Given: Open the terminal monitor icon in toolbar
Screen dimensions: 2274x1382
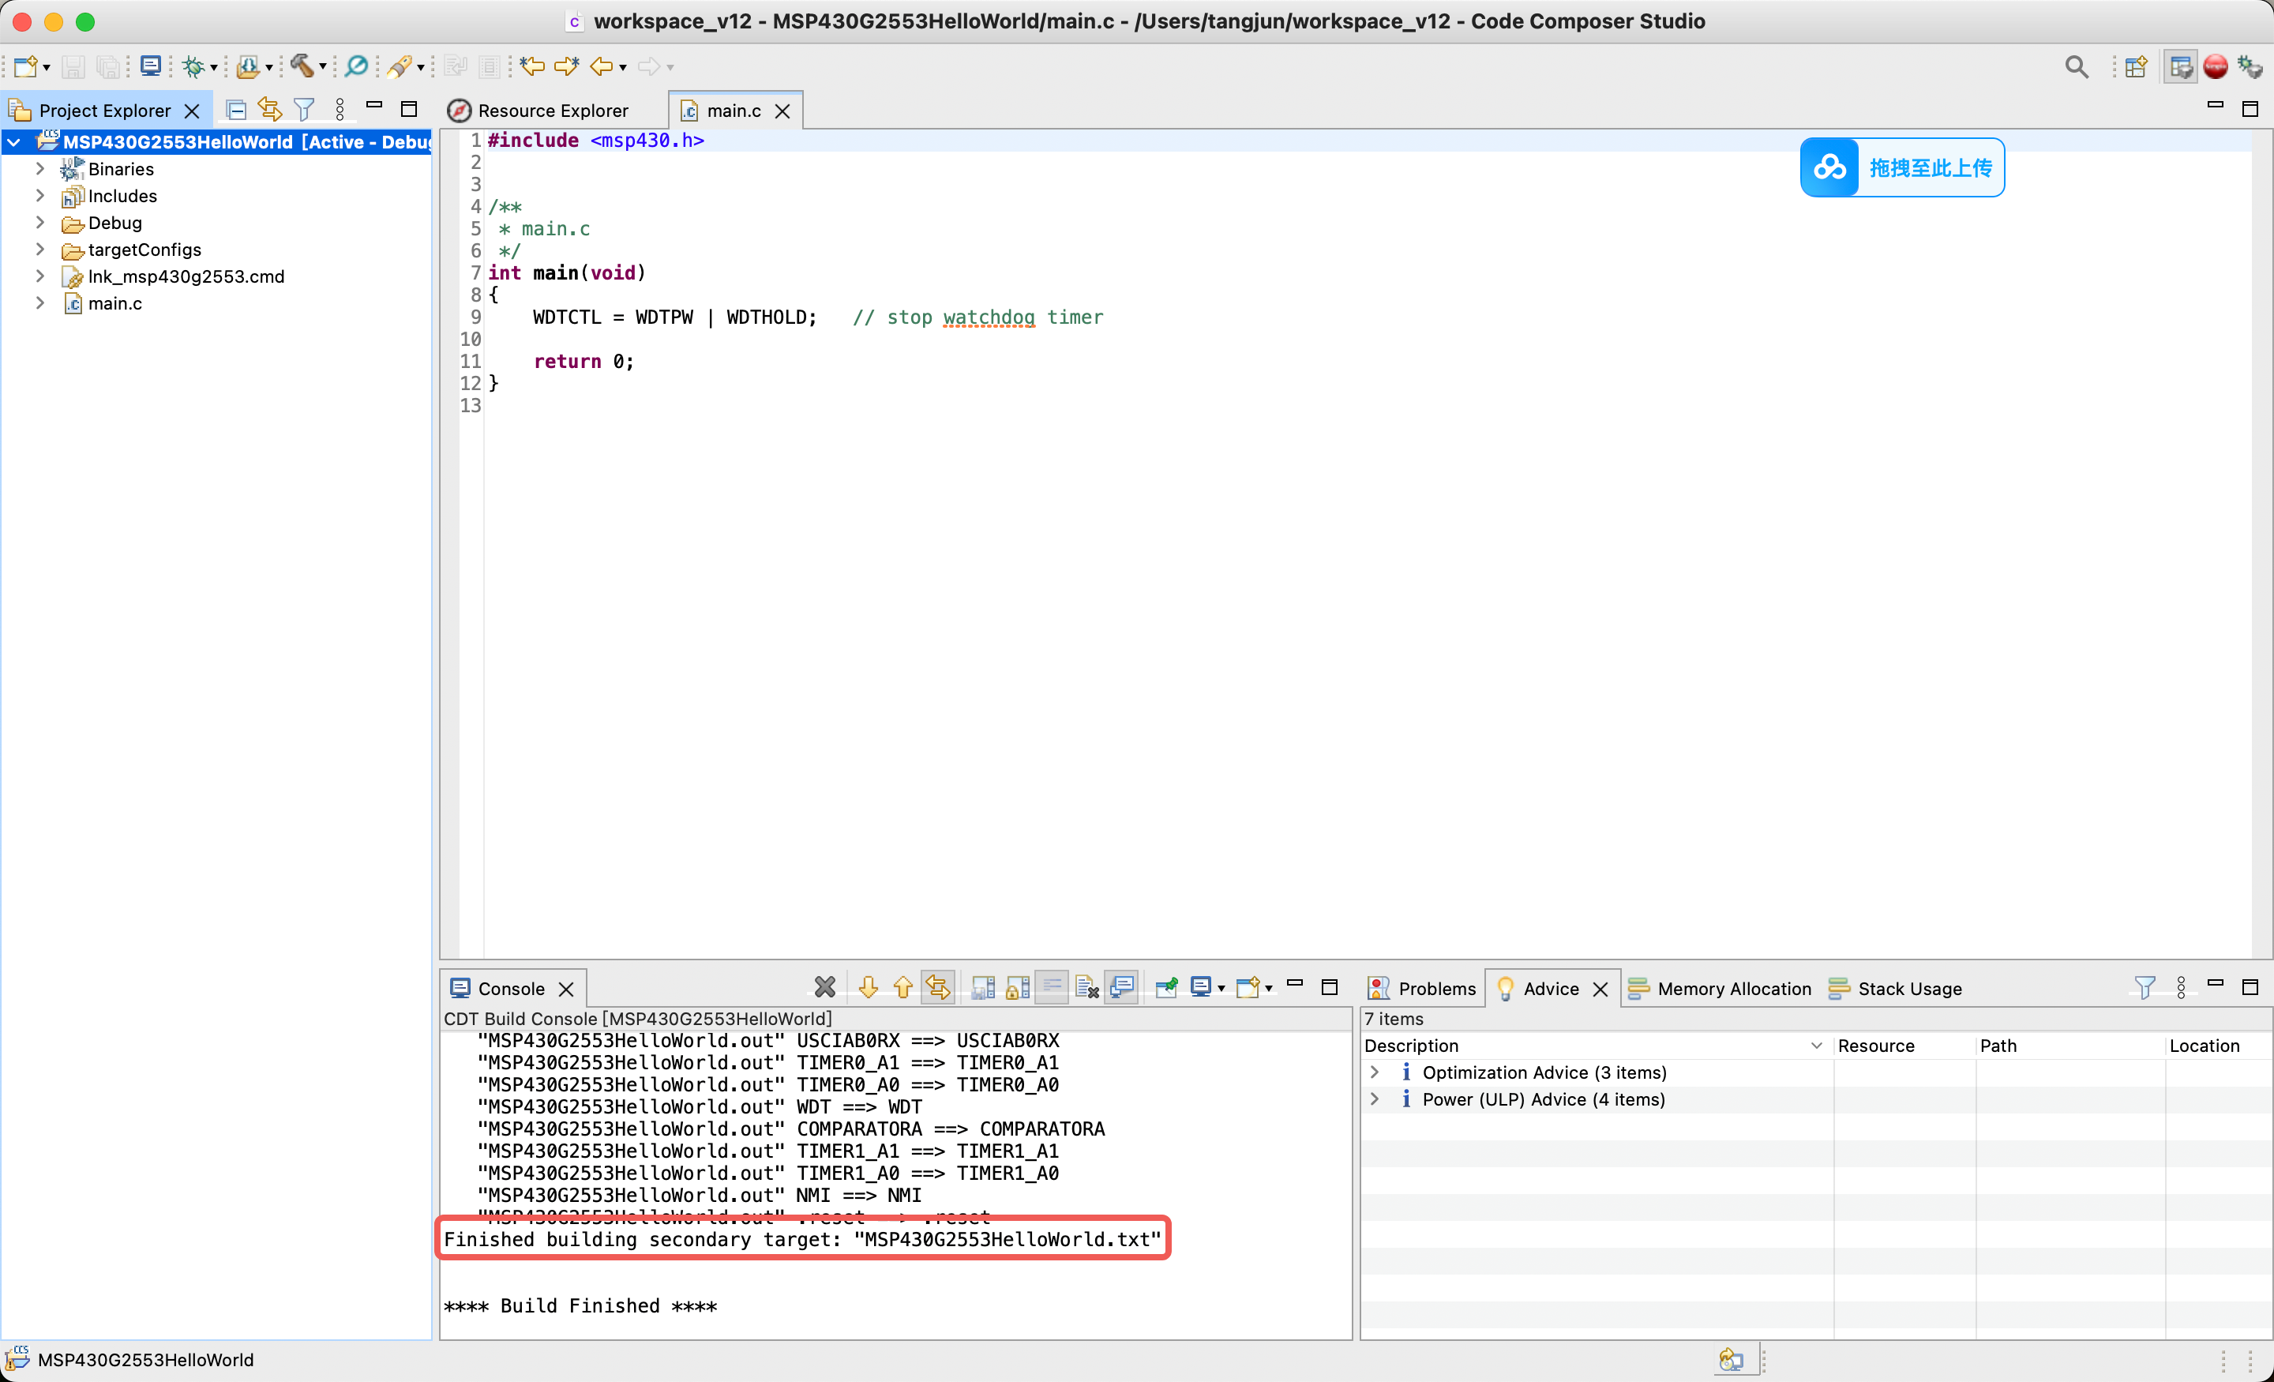Looking at the screenshot, I should pyautogui.click(x=149, y=66).
